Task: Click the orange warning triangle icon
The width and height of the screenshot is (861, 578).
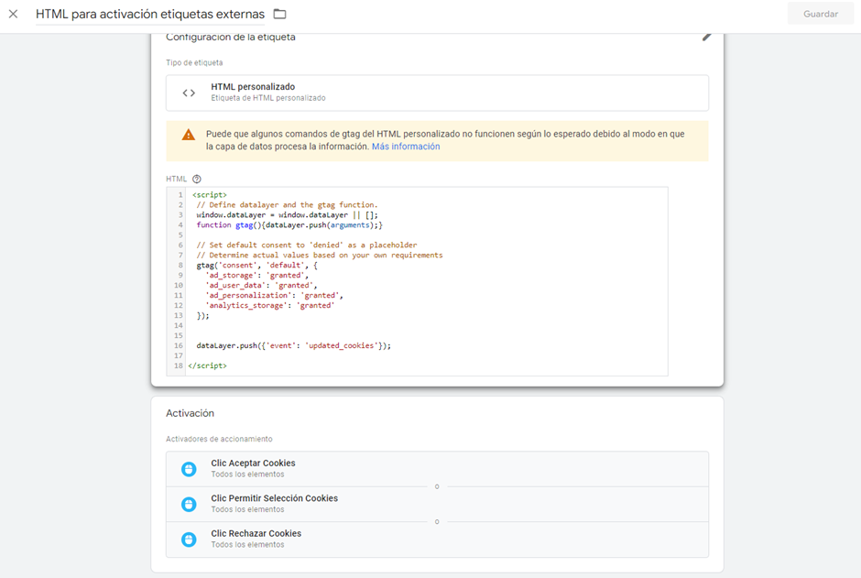Action: click(189, 135)
